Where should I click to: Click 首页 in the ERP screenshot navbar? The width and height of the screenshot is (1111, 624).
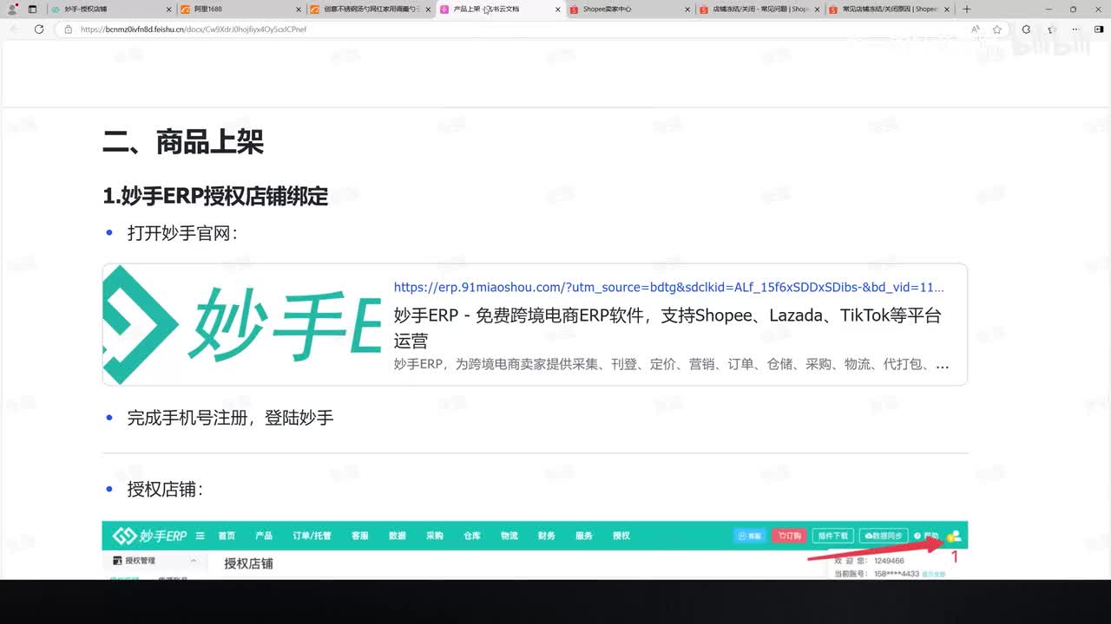[x=227, y=536]
